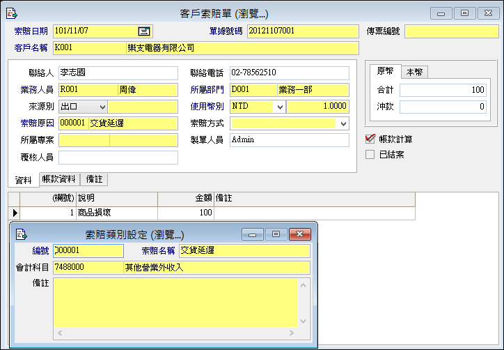Click the 聯絡人 input field

[118, 73]
